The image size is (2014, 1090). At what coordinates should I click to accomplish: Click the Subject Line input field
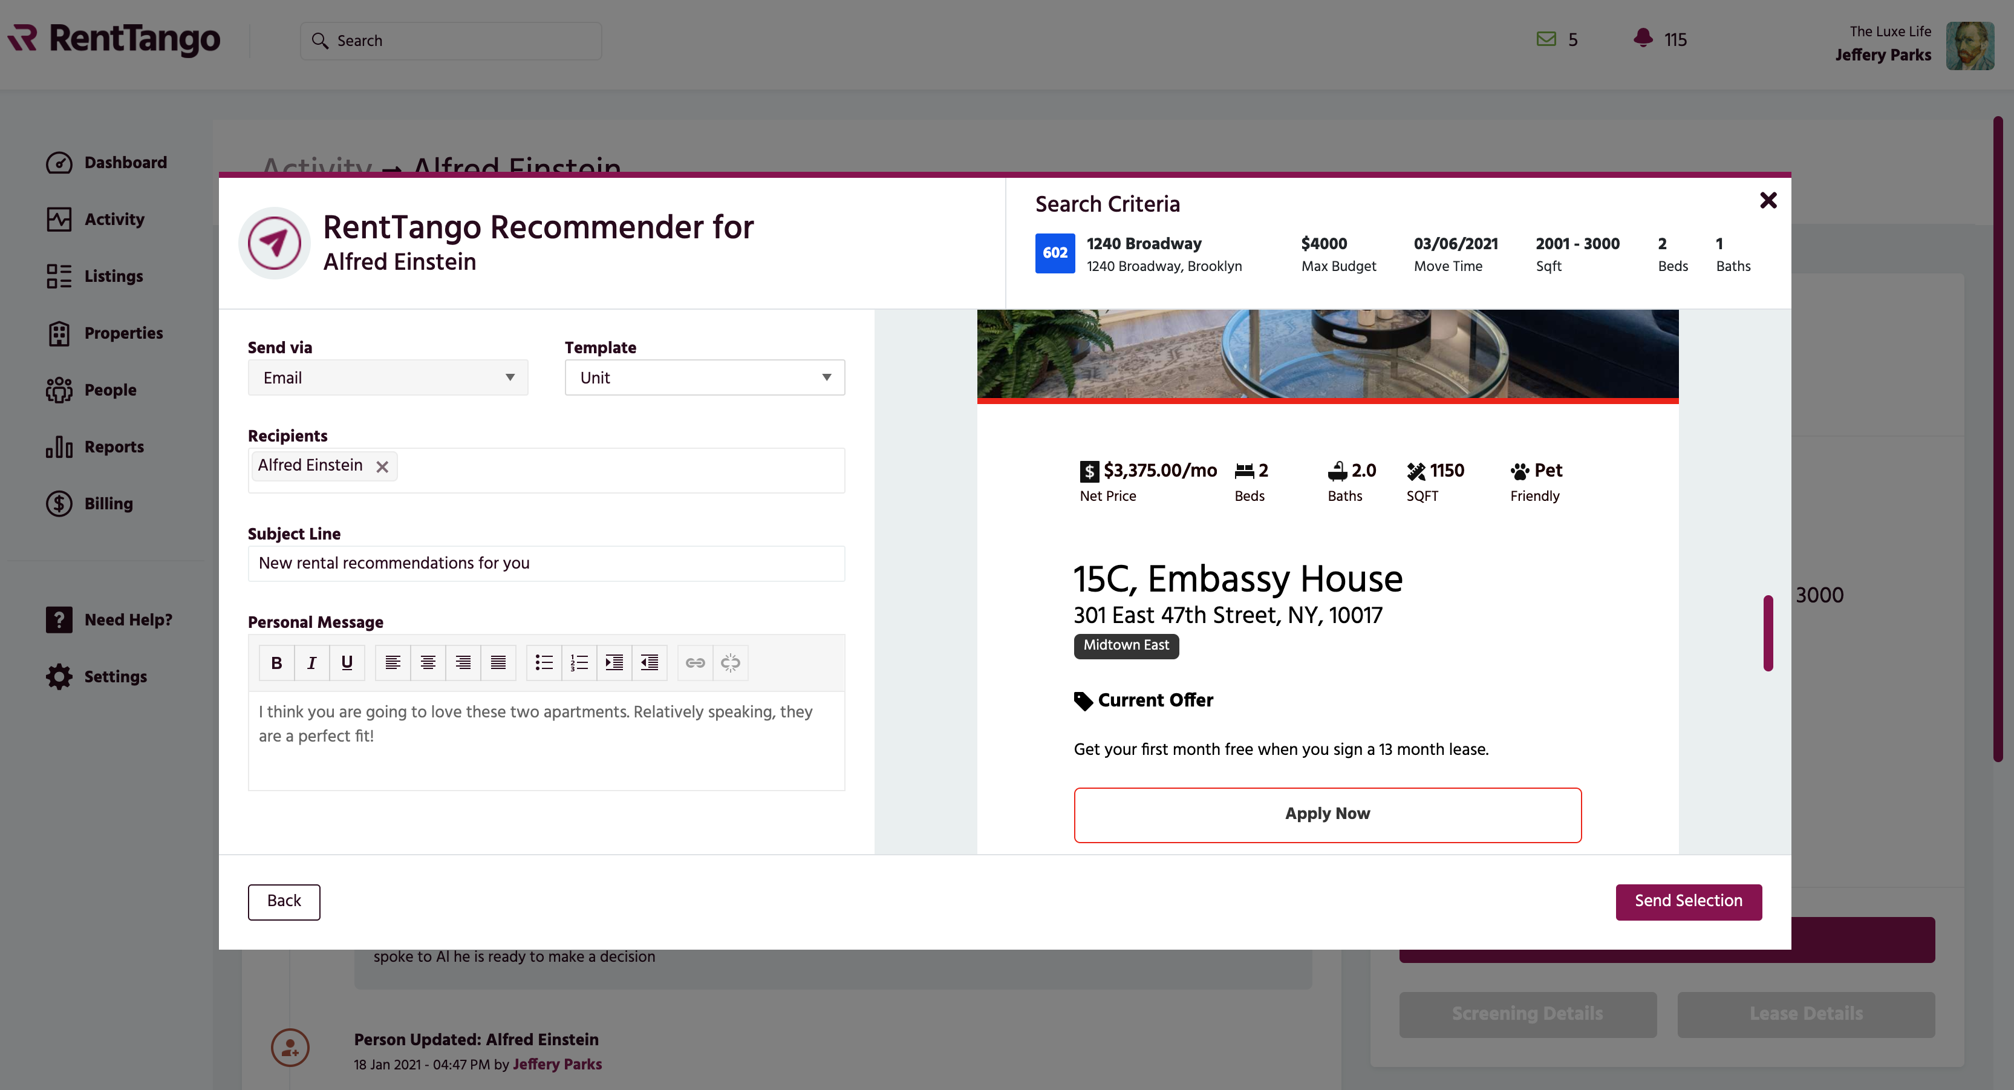(546, 563)
